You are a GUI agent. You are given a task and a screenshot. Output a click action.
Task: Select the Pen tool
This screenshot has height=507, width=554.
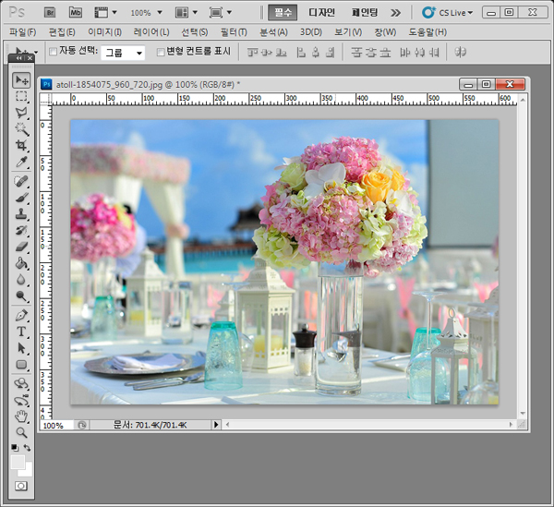(21, 315)
